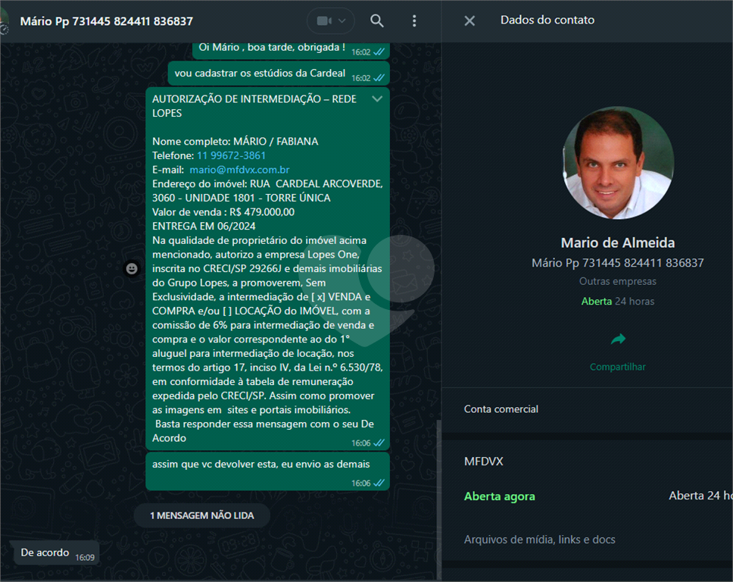Viewport: 733px width, 582px height.
Task: Open the call options dropdown arrow
Action: [342, 20]
